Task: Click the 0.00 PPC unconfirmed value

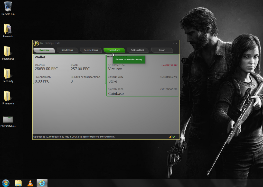Action: [42, 81]
